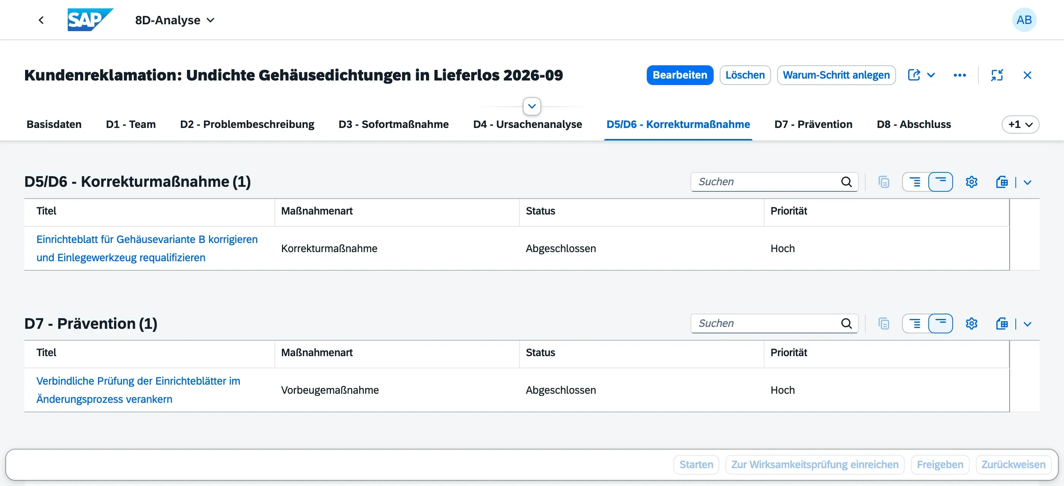Image resolution: width=1064 pixels, height=486 pixels.
Task: Toggle show more per row in D5/D6 table
Action: click(x=915, y=182)
